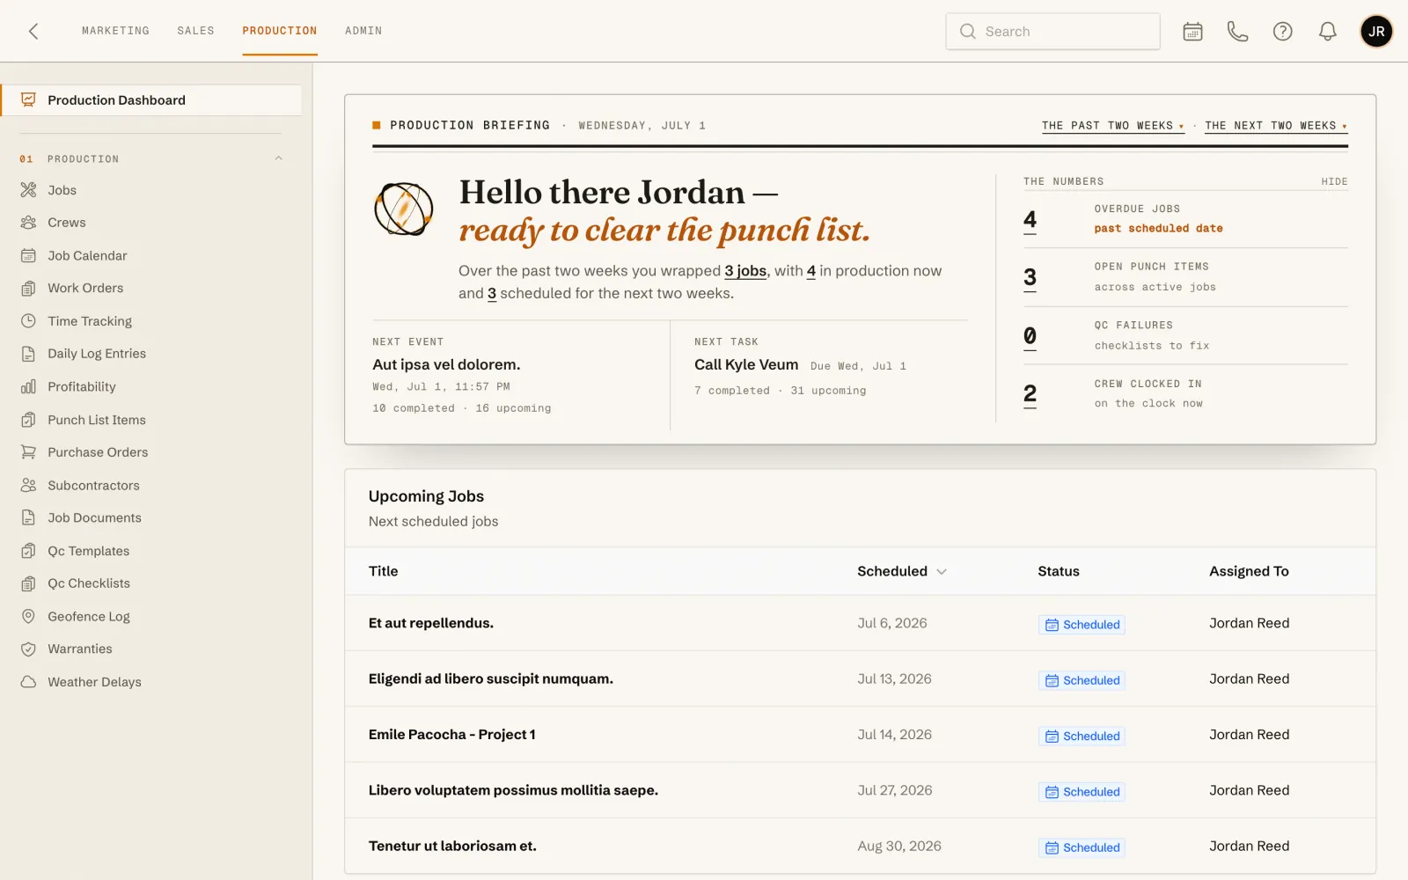
Task: Navigate to Subcontractors
Action: coord(93,485)
